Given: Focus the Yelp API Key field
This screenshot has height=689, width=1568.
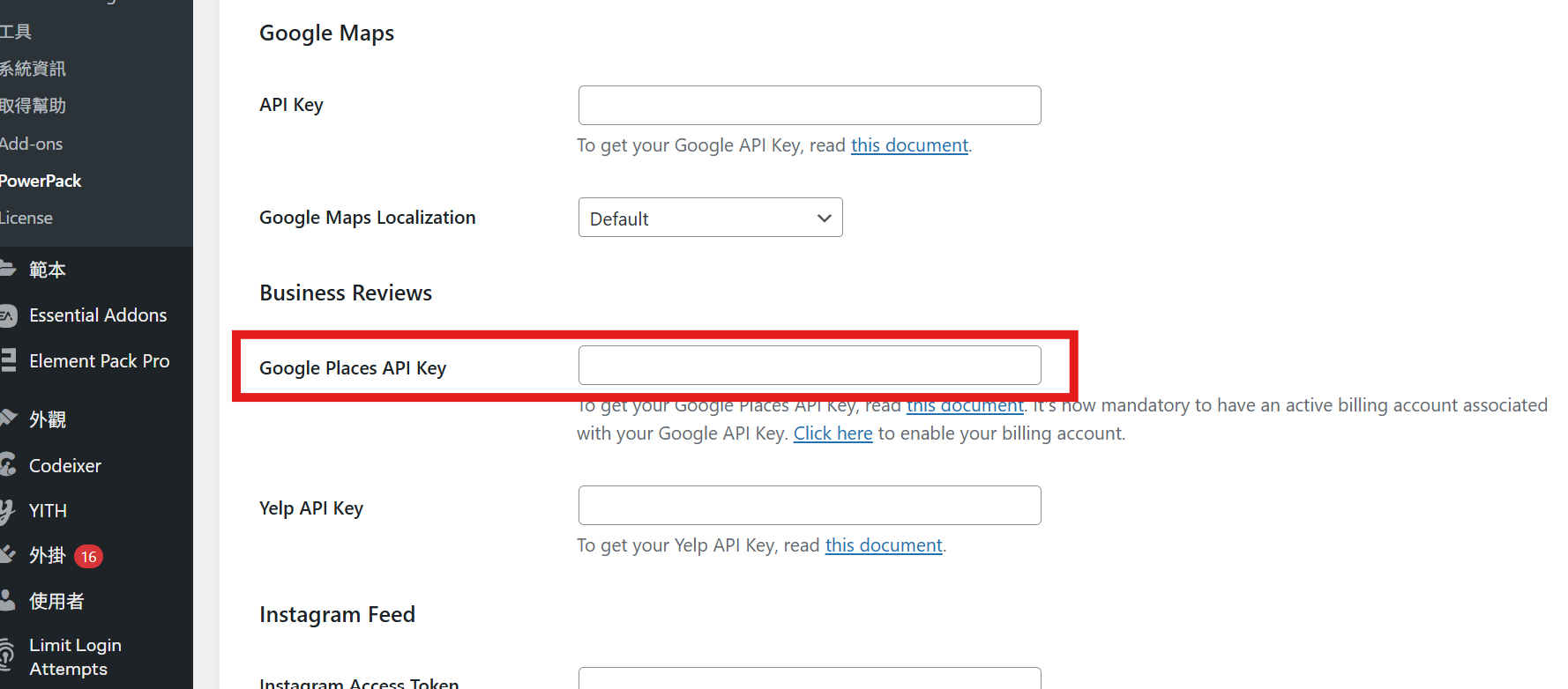Looking at the screenshot, I should [x=809, y=506].
